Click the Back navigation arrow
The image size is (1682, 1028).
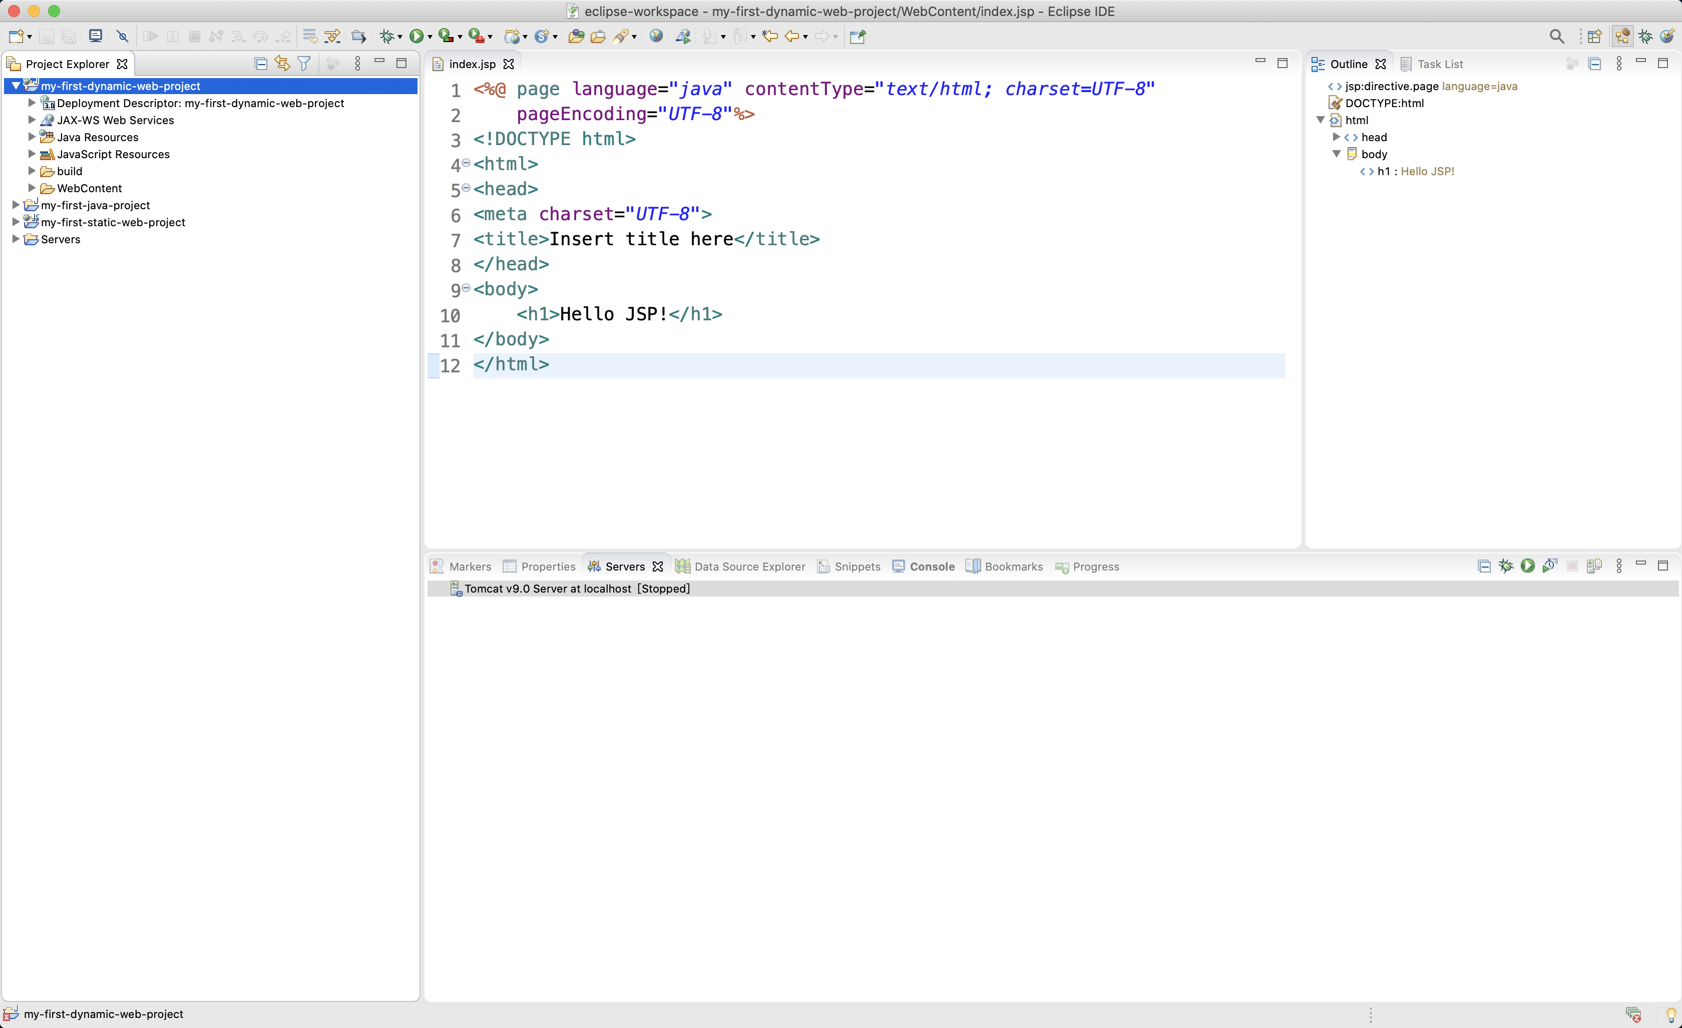tap(792, 36)
